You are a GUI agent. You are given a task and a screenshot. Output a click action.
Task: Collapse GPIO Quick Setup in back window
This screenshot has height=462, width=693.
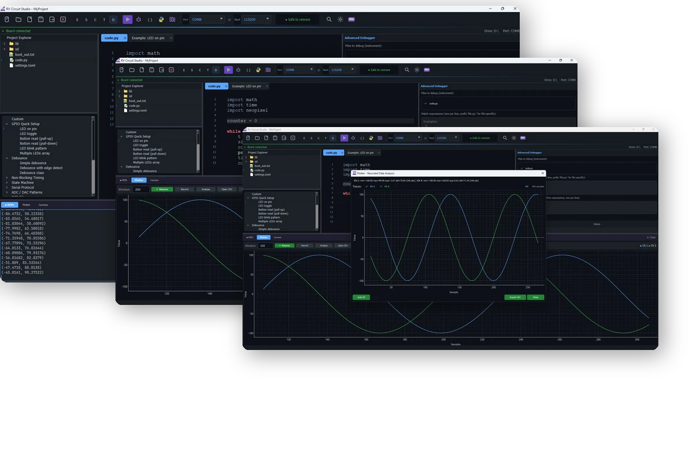[x=7, y=124]
